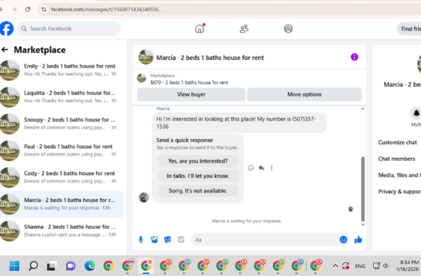The image size is (421, 276).
Task: Expand Media, files and links section
Action: 399,175
